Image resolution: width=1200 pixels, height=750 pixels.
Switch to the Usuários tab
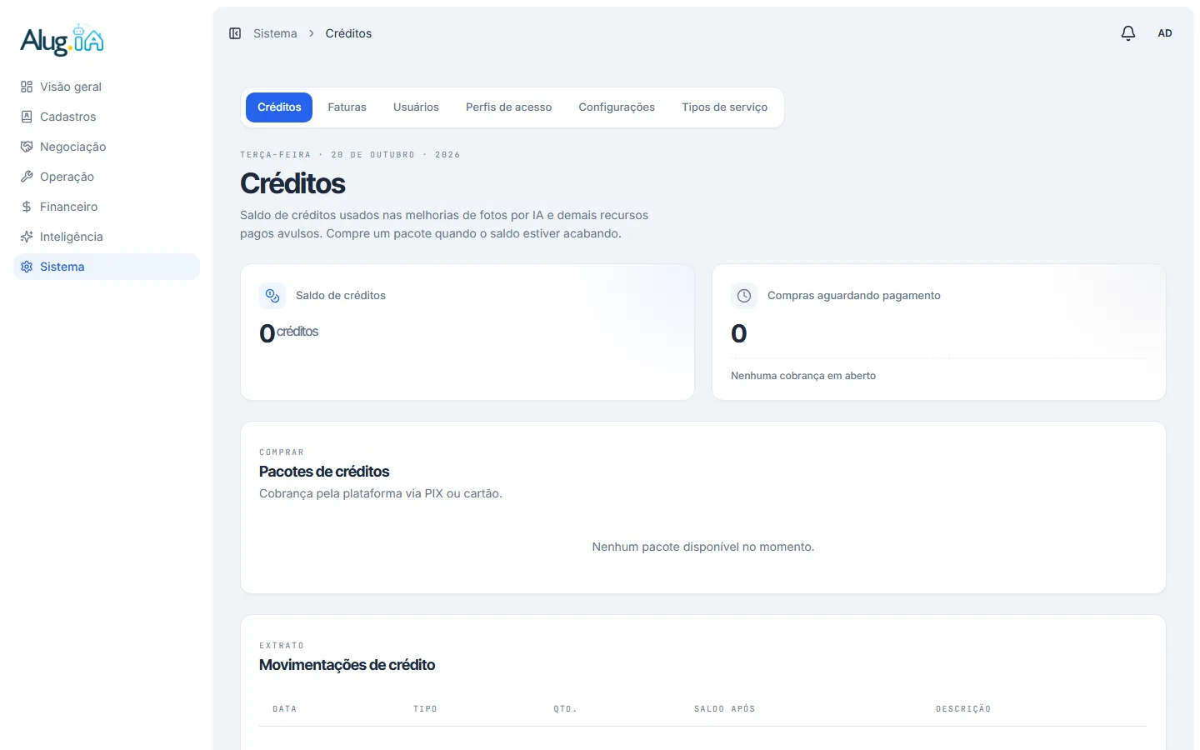coord(416,107)
